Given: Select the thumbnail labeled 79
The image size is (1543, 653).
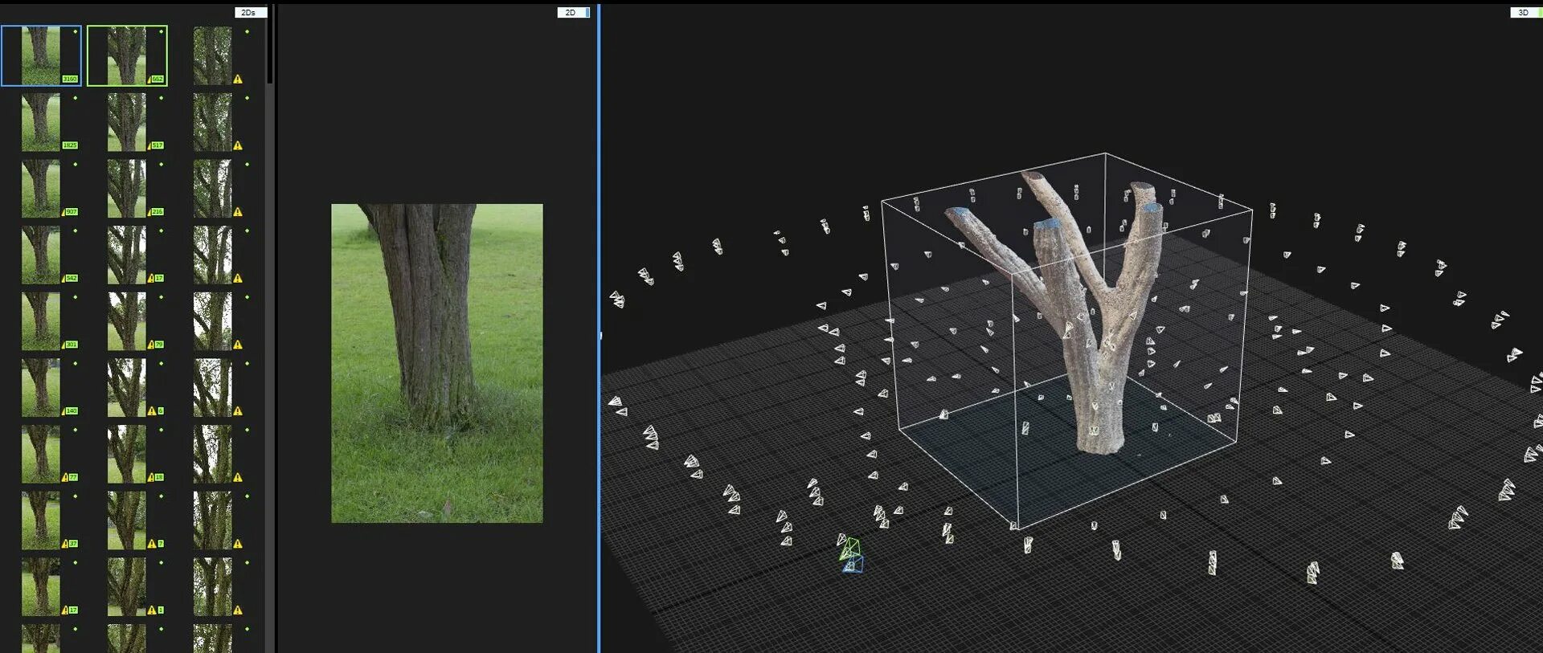Looking at the screenshot, I should 127,321.
